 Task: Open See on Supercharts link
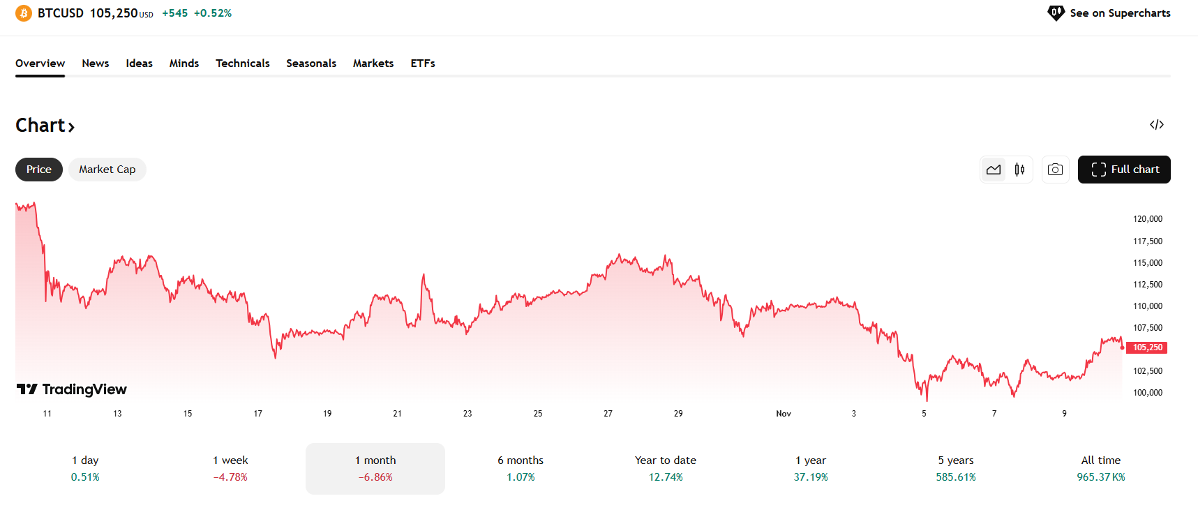pyautogui.click(x=1119, y=13)
